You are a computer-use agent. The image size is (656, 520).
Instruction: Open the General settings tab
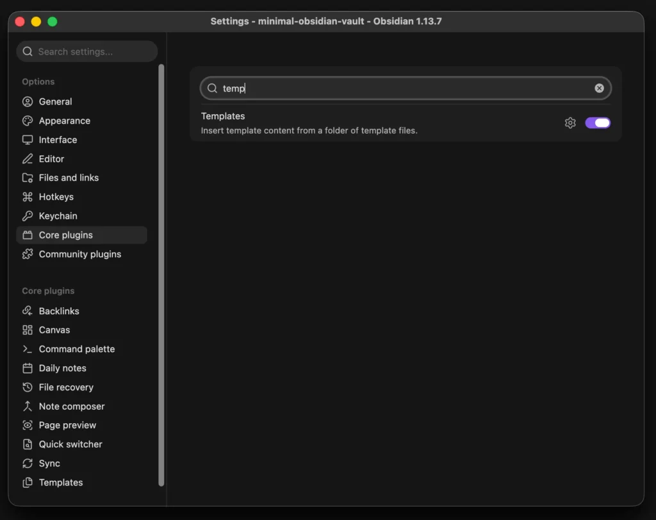[x=81, y=102]
